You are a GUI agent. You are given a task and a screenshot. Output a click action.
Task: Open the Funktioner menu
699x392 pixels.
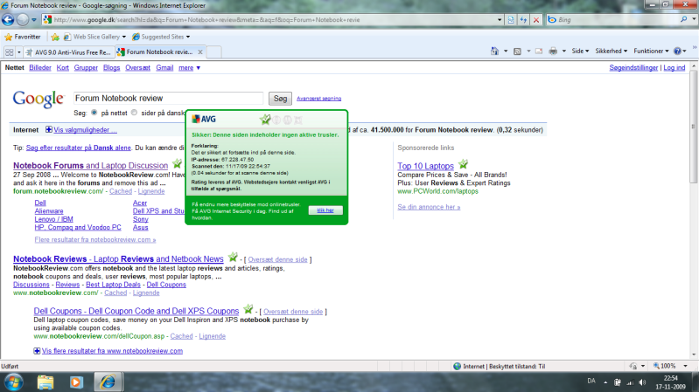651,52
